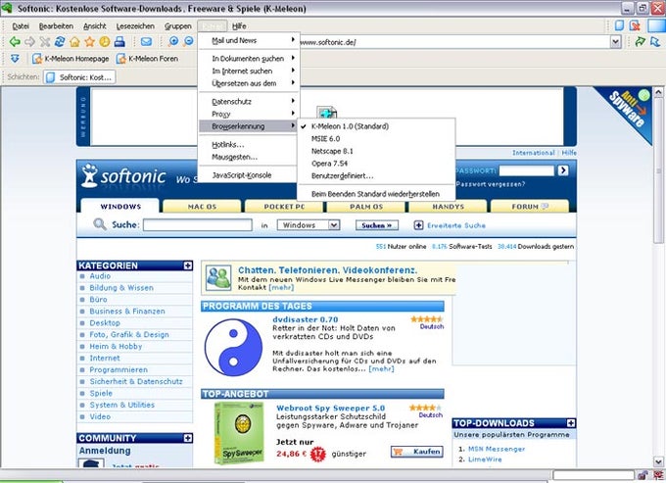Zoom out with the minus magnifier icon

pos(188,41)
